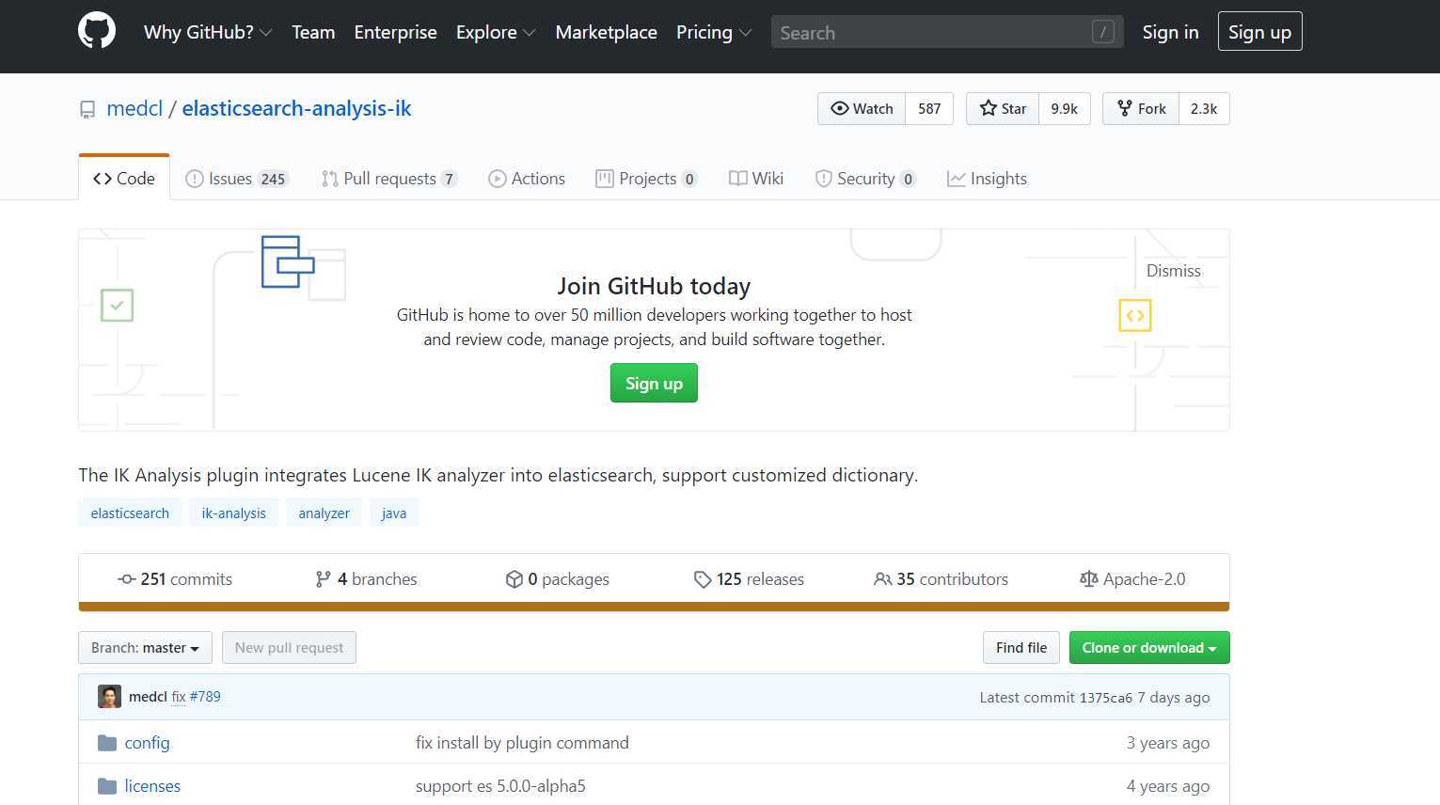Viewport: 1440px width, 805px height.
Task: Click the config folder icon
Action: pos(107,743)
